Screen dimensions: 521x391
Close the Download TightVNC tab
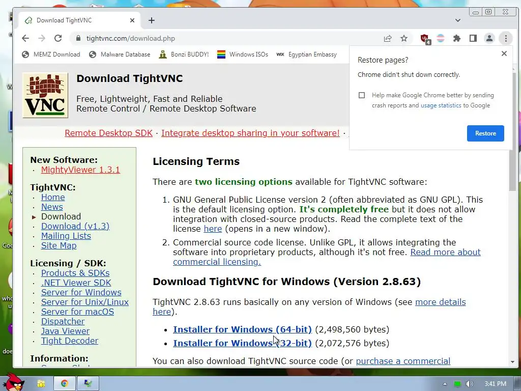[132, 20]
